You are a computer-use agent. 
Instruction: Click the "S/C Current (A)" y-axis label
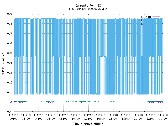point(3,63)
